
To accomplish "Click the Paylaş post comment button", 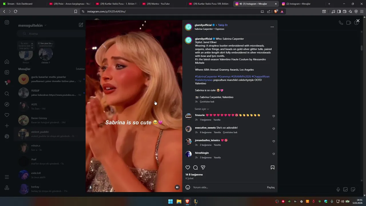I will [x=271, y=187].
